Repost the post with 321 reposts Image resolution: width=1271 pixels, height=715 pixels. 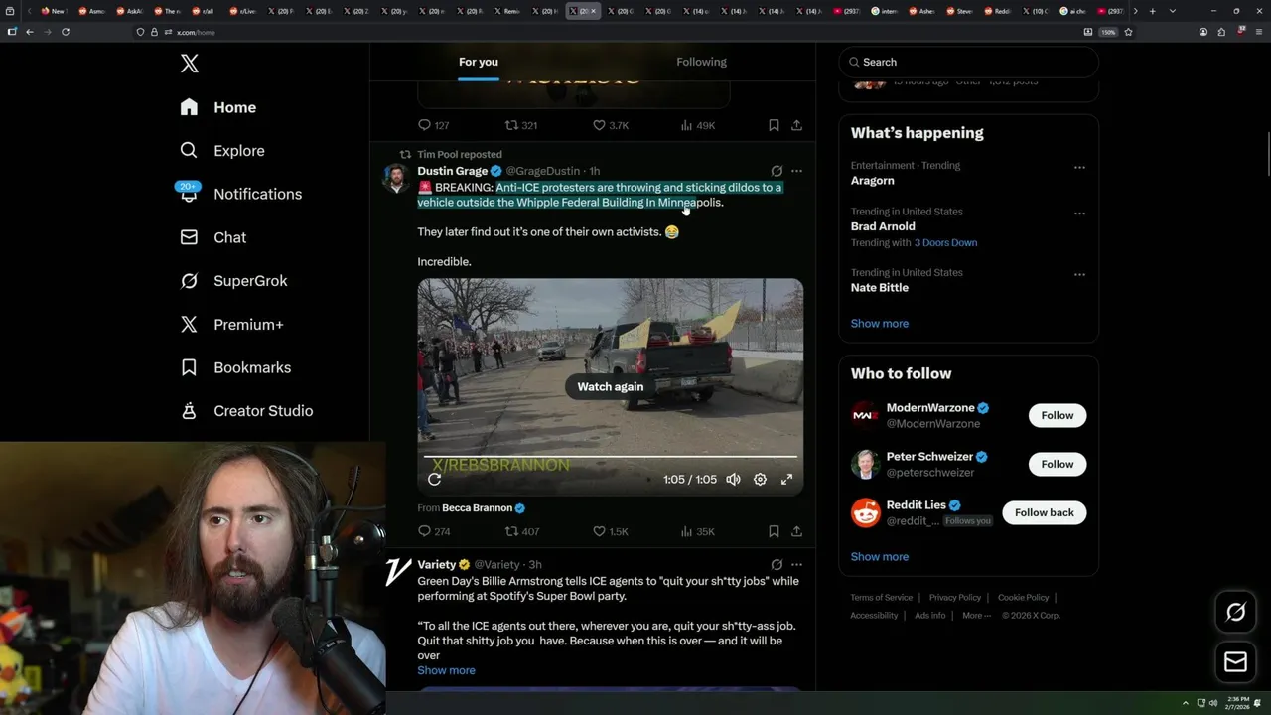[521, 125]
